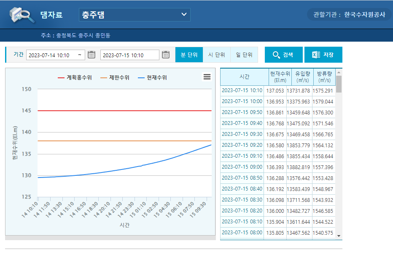
Task: Click the table scrollbar up arrow
Action: 339,72
